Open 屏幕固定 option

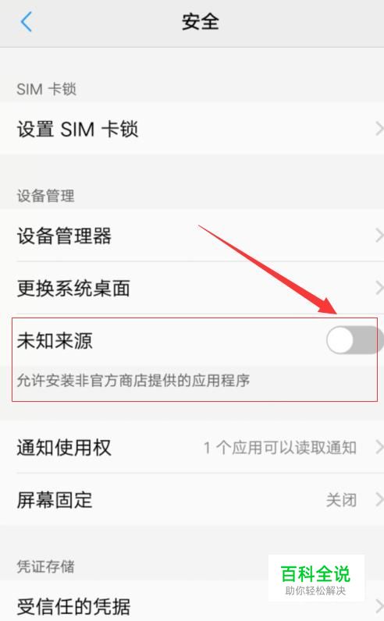click(192, 500)
